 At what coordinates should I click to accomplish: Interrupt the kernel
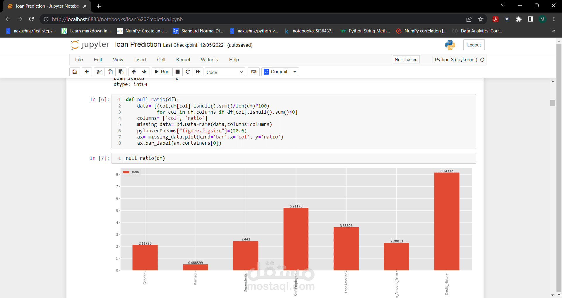[x=177, y=72]
